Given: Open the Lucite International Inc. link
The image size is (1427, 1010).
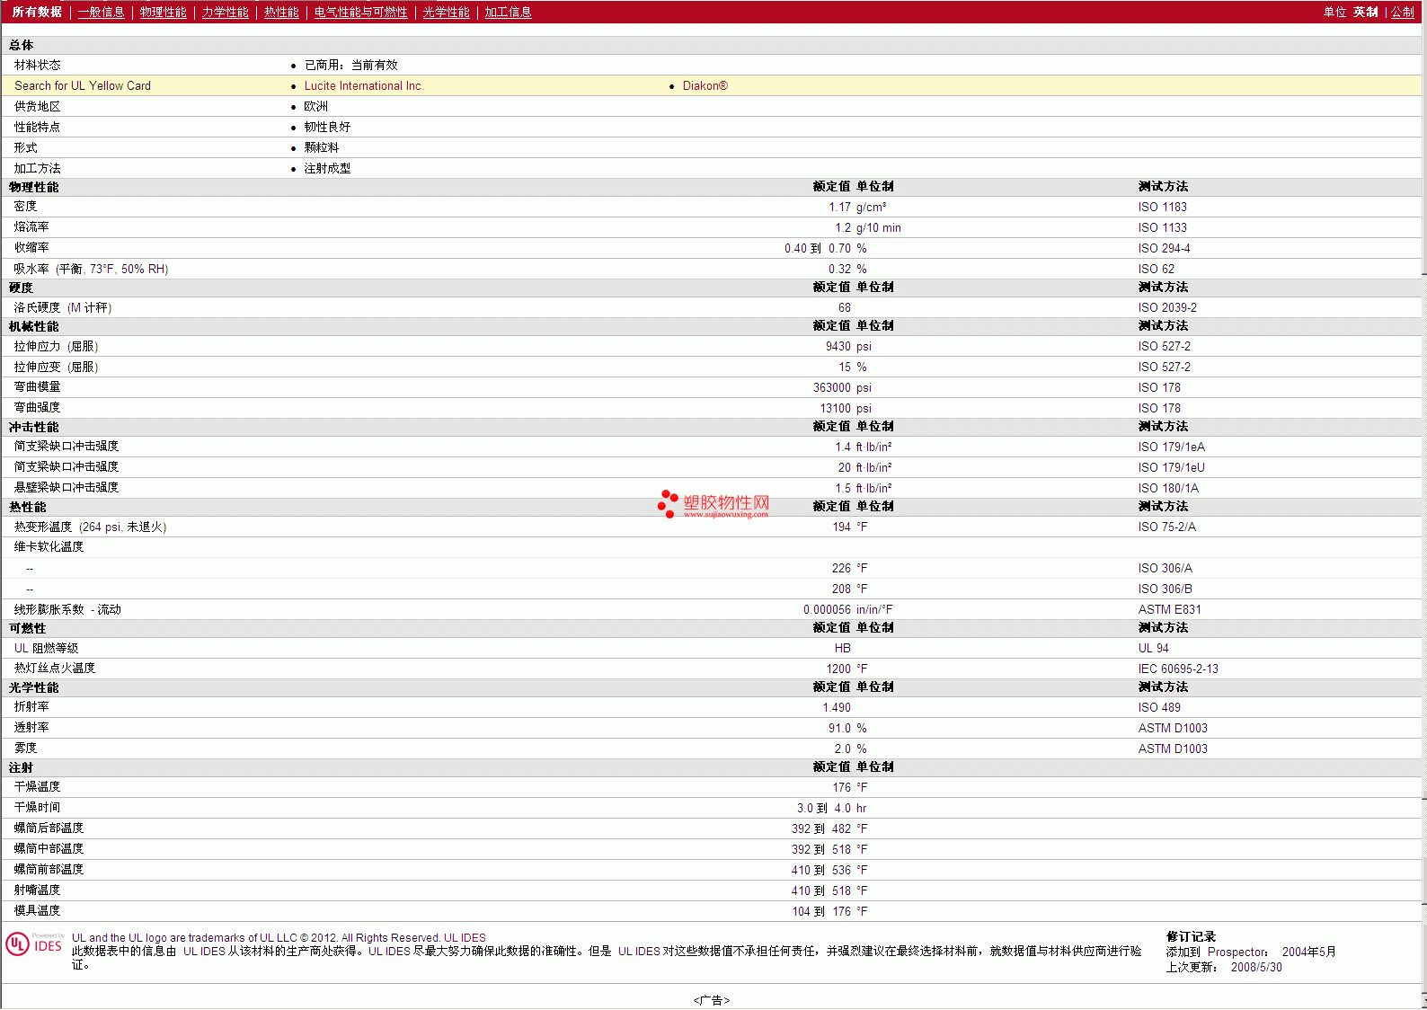Looking at the screenshot, I should tap(364, 85).
